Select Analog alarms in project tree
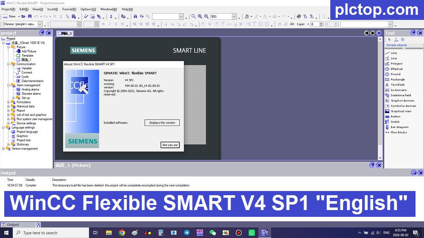Viewport: 424px width, 238px height. [30, 89]
